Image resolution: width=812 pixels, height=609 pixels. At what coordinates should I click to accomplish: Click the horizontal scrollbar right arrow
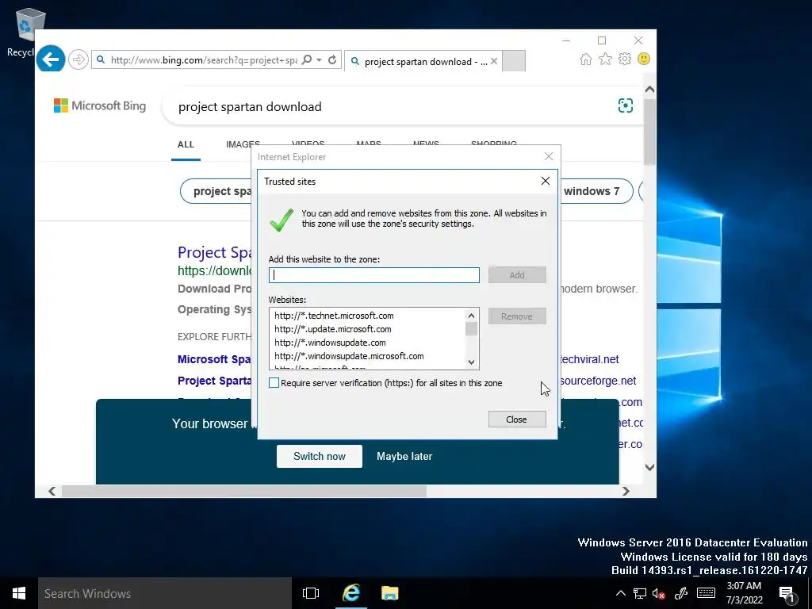[626, 491]
